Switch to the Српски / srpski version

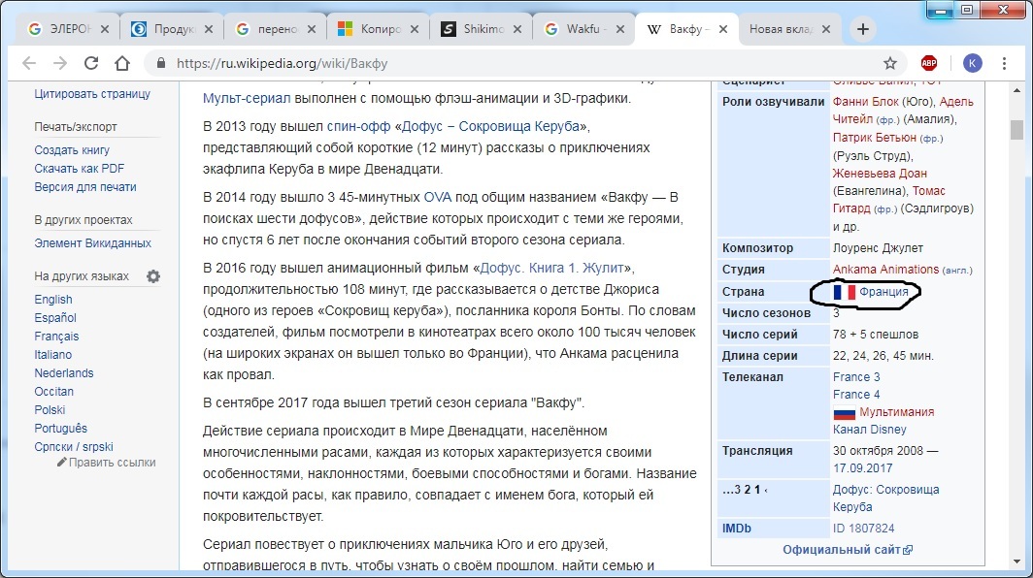click(x=74, y=447)
